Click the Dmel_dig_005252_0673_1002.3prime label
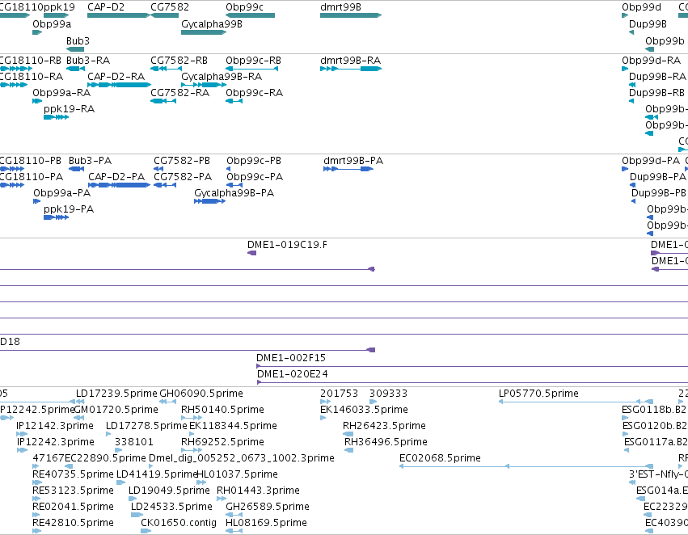688x535 pixels. 242,459
